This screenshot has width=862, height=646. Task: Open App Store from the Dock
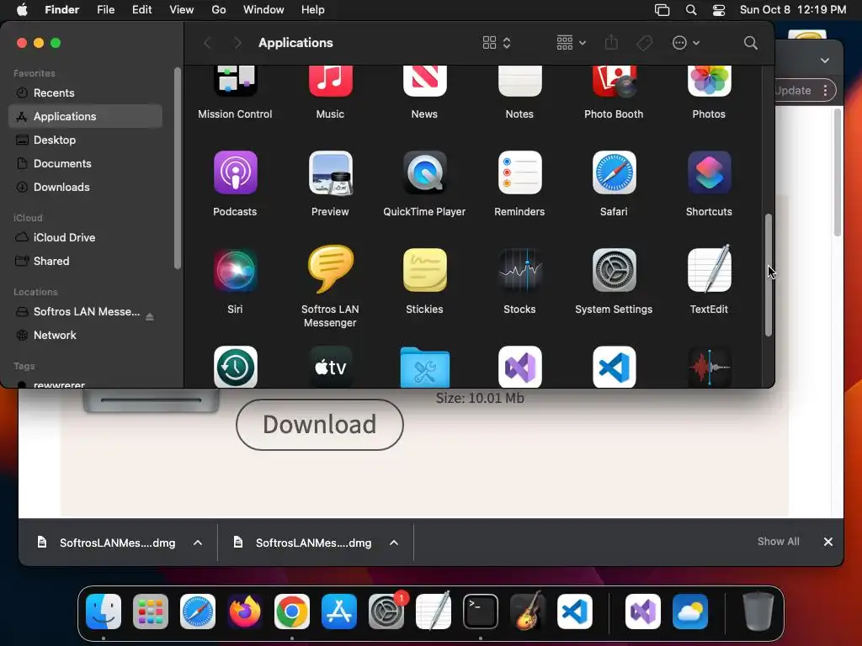pyautogui.click(x=339, y=612)
